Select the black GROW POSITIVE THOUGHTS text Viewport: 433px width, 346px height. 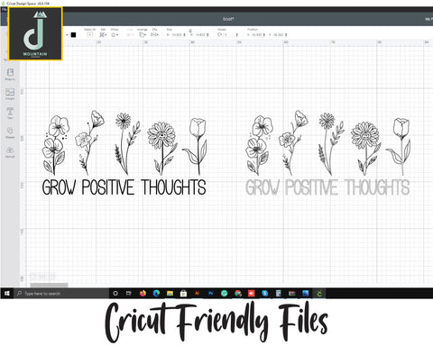[x=124, y=187]
